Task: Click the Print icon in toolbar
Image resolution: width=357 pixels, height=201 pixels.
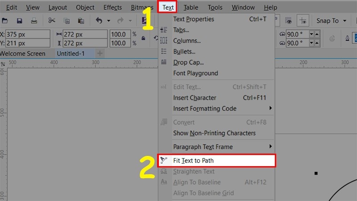Action: click(34, 21)
